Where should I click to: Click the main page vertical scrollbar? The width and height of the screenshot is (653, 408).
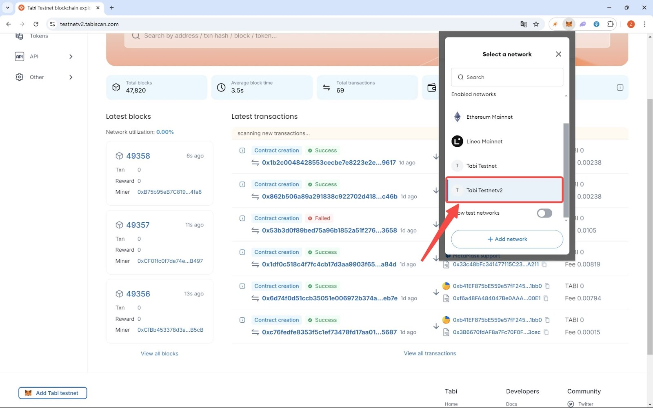coord(650,226)
